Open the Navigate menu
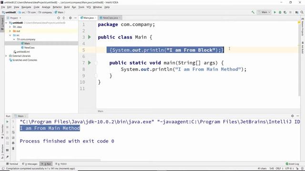Viewport: 305px width, 171px height. point(26,7)
